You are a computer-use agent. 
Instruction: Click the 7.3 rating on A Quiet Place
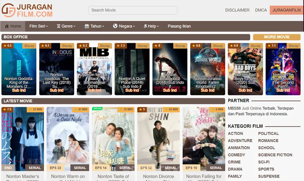(121, 46)
